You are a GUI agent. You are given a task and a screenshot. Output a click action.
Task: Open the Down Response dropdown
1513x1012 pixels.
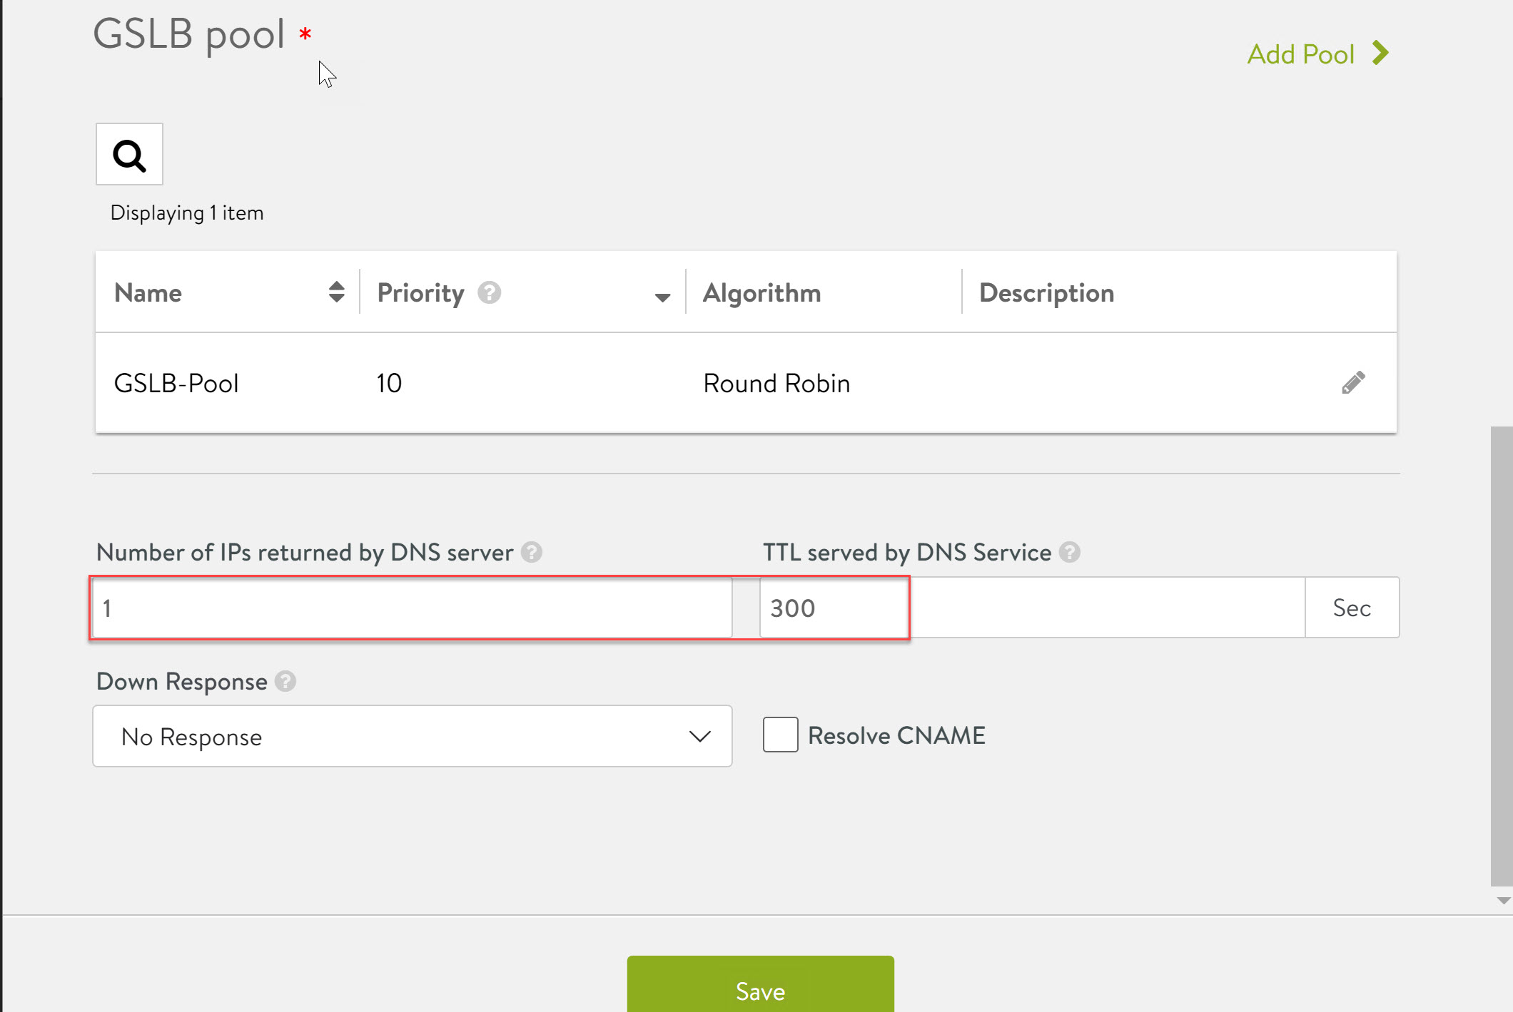412,736
